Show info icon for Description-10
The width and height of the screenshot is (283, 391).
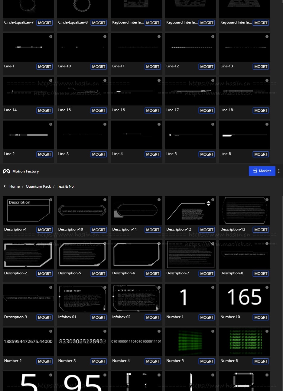(x=105, y=200)
